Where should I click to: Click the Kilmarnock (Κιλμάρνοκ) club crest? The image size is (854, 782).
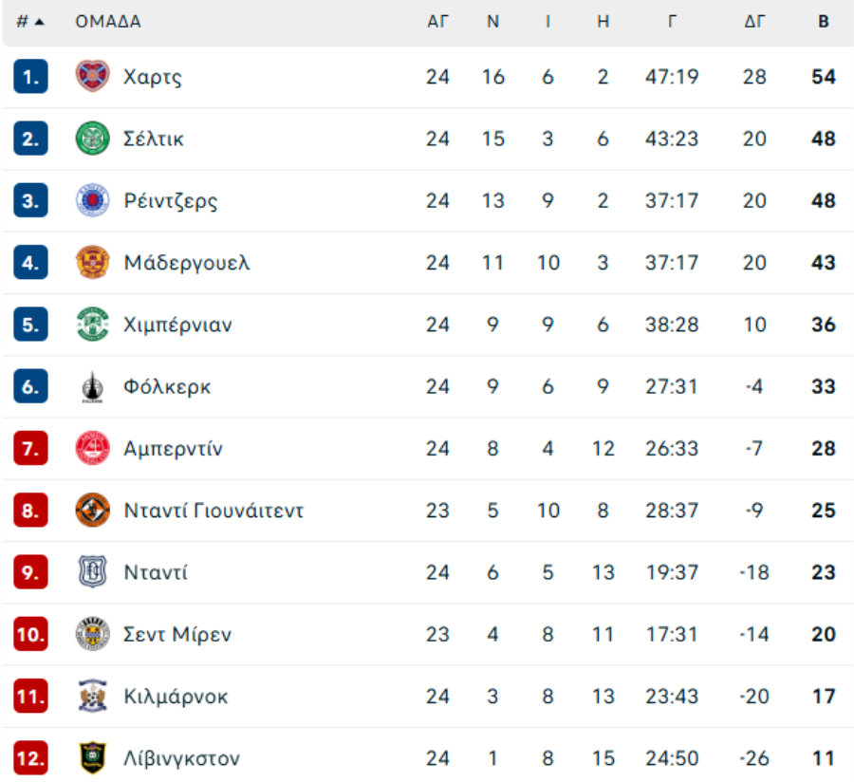pyautogui.click(x=92, y=697)
